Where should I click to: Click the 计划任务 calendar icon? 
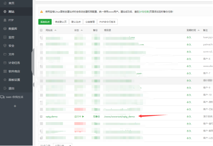point(5,63)
